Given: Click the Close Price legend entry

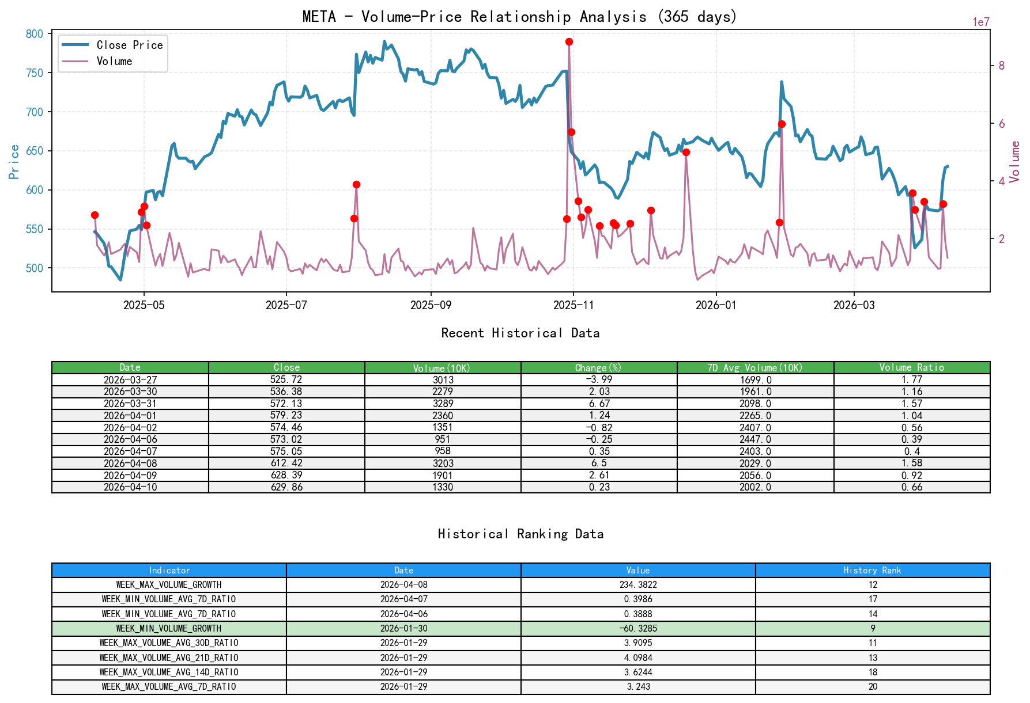Looking at the screenshot, I should click(x=112, y=45).
